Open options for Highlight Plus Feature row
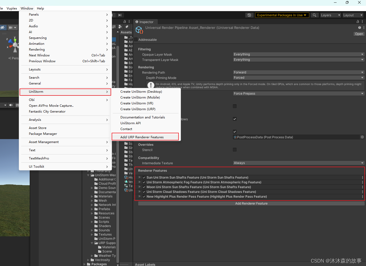Image resolution: width=366 pixels, height=266 pixels. (x=362, y=197)
